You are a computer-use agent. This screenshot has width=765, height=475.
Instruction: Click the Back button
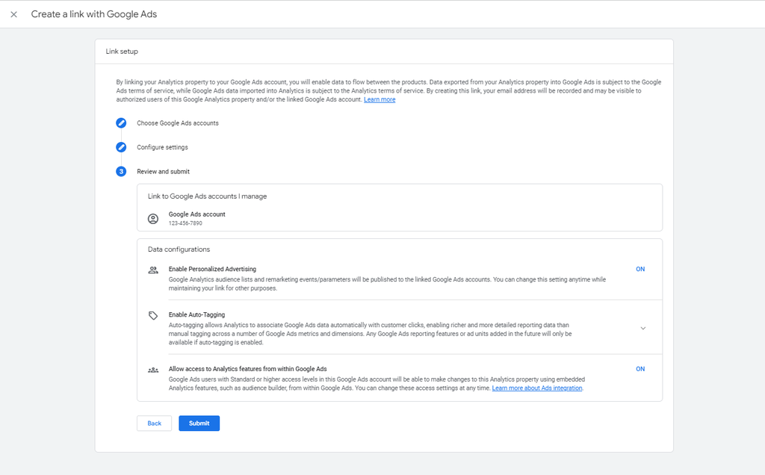point(154,423)
